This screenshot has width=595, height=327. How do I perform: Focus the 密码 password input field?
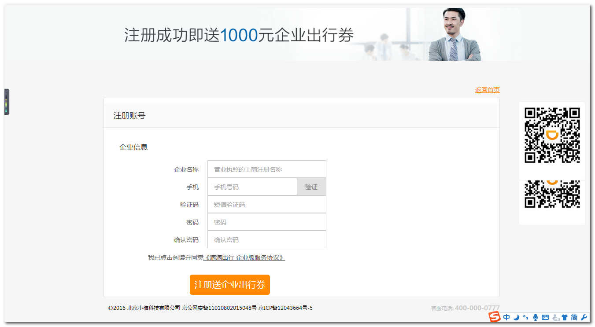[267, 222]
